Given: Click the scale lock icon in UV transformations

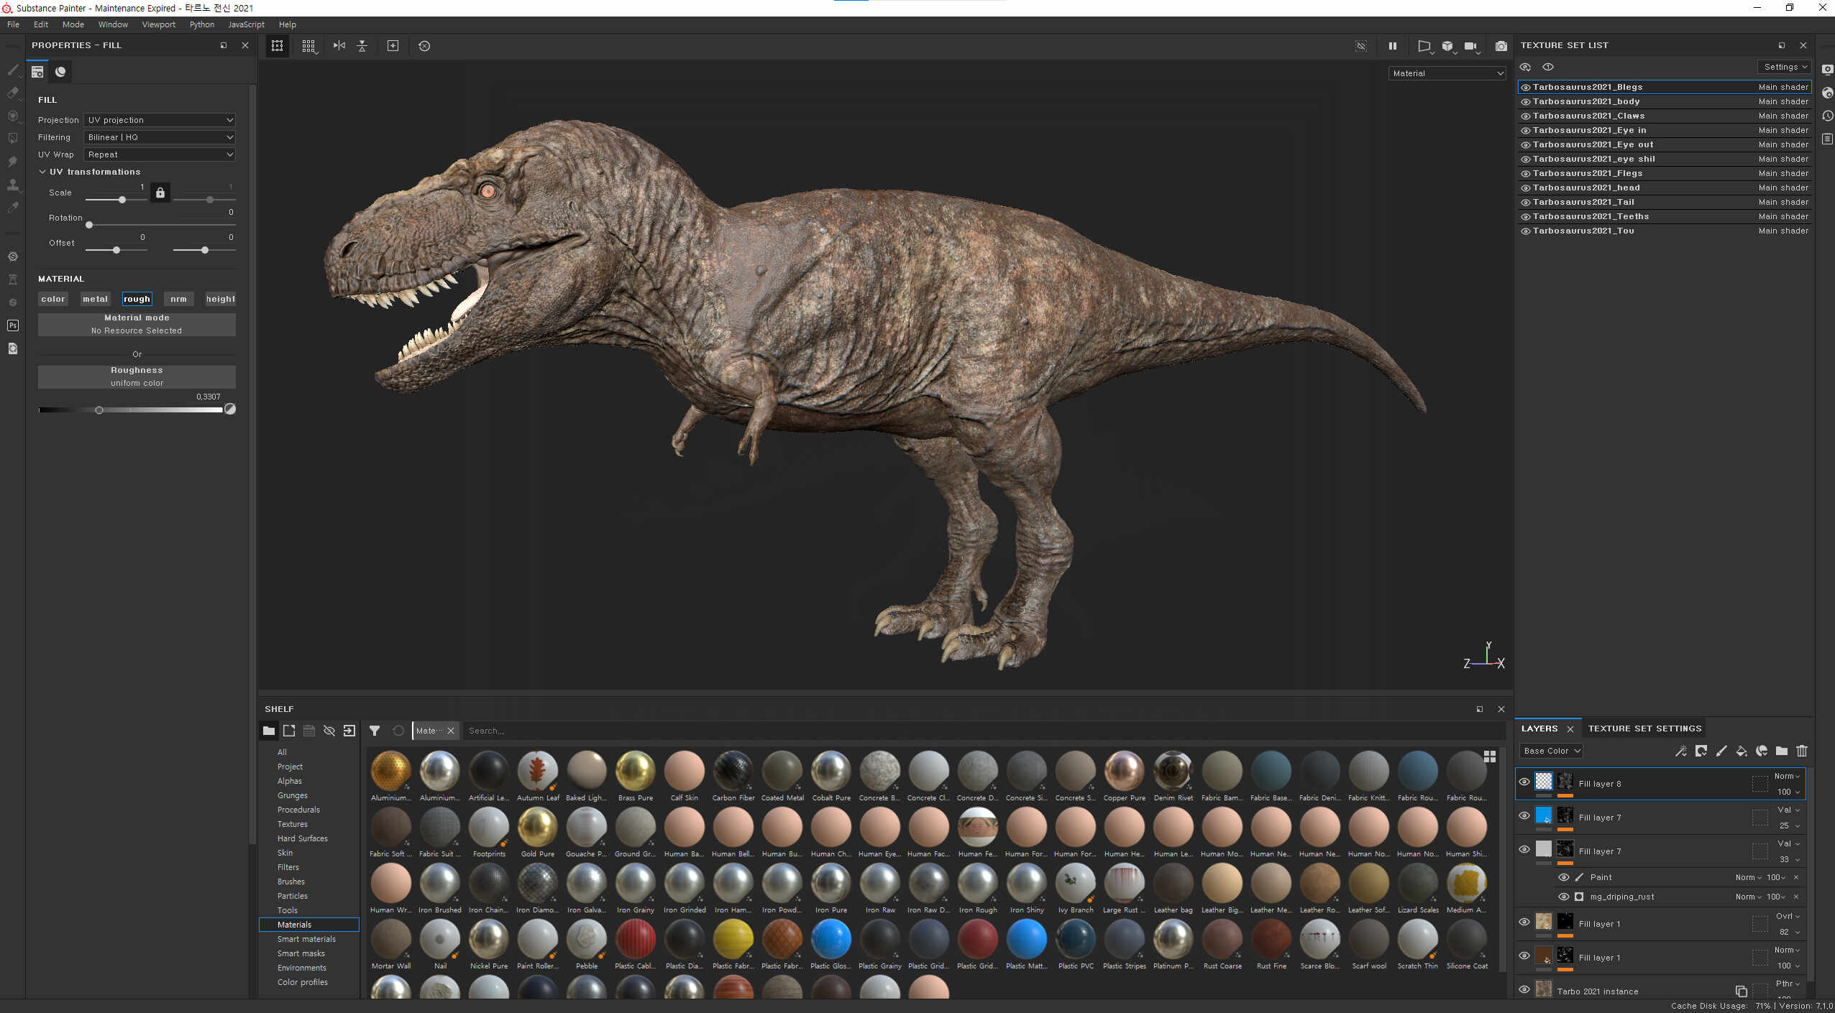Looking at the screenshot, I should coord(160,193).
